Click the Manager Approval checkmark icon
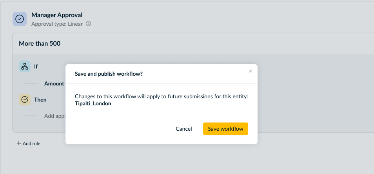The height and width of the screenshot is (174, 374). (x=20, y=19)
